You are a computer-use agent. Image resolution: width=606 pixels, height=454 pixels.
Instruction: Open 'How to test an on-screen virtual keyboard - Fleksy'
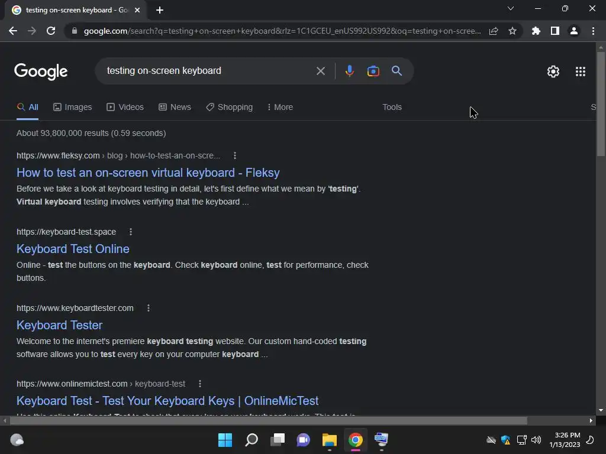(x=148, y=173)
